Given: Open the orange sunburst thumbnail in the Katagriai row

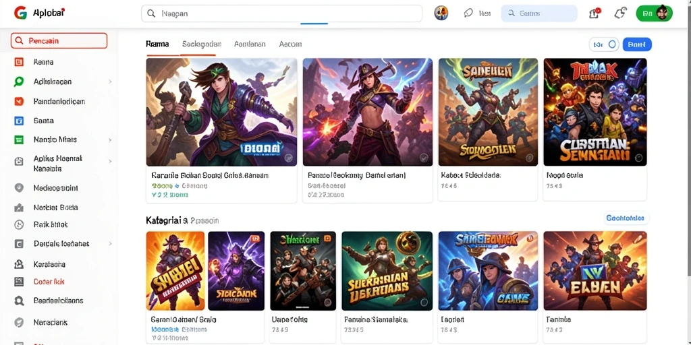Looking at the screenshot, I should coord(175,271).
